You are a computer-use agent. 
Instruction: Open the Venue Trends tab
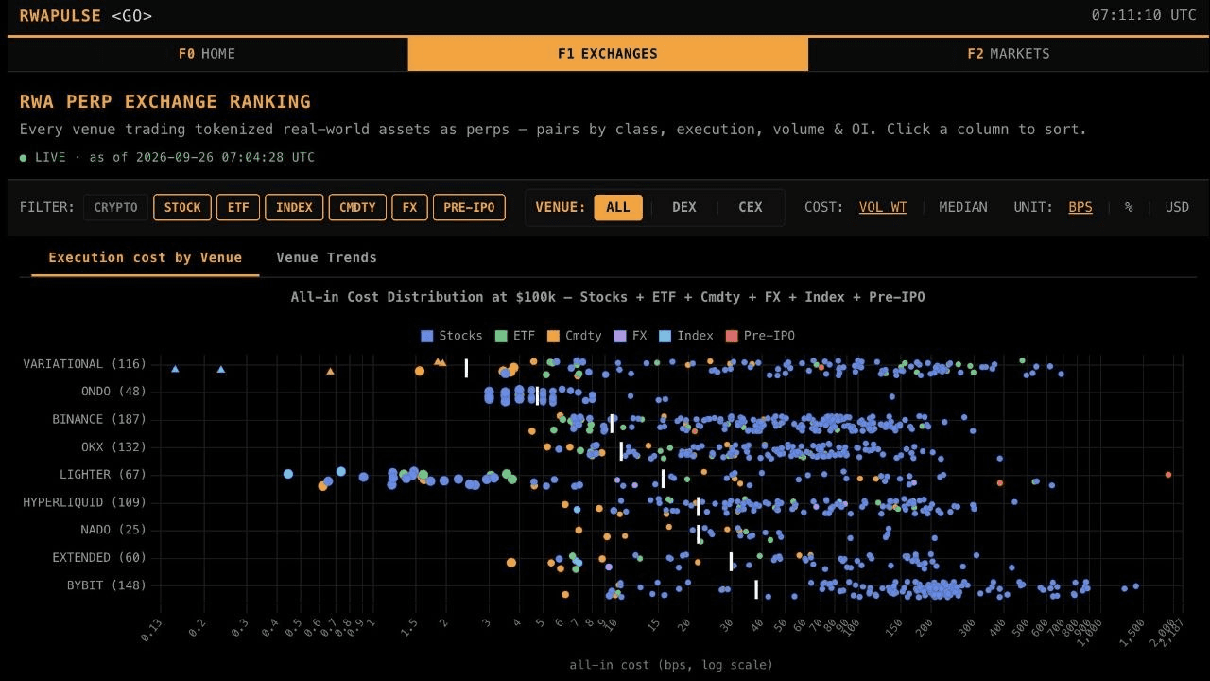tap(326, 257)
